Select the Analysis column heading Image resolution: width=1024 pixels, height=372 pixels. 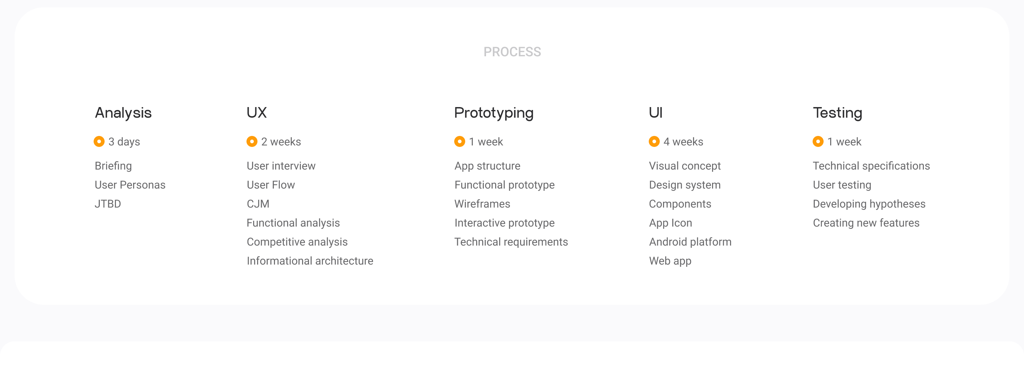[x=123, y=113]
